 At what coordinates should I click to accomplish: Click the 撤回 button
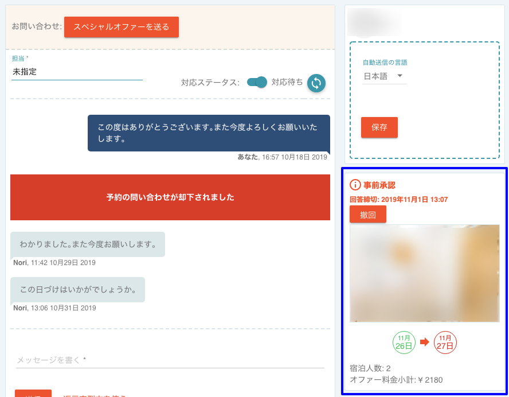coord(368,215)
